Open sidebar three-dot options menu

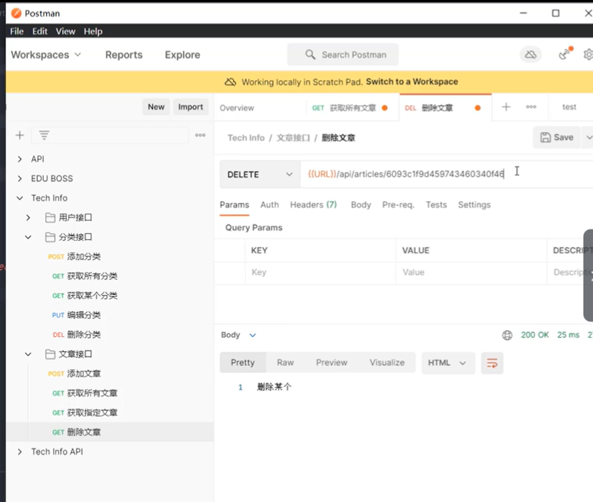(200, 135)
